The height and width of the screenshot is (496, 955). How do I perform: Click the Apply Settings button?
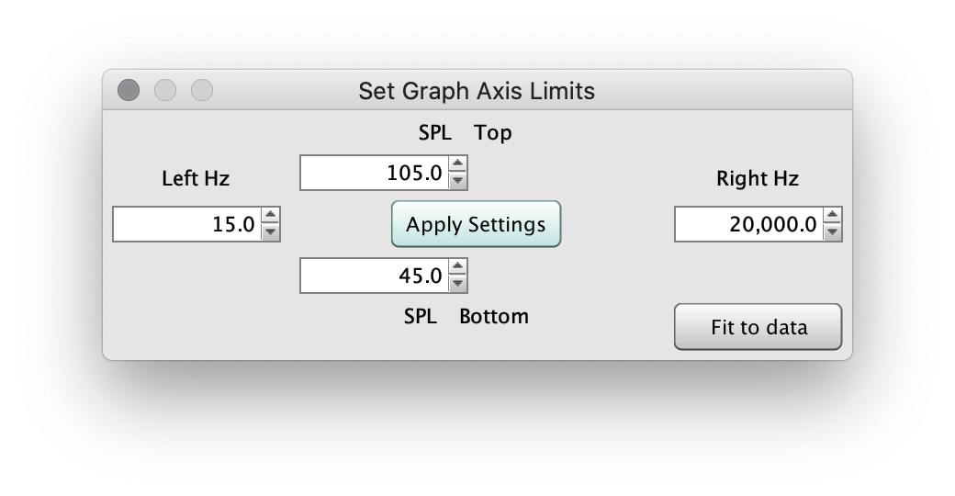[476, 224]
